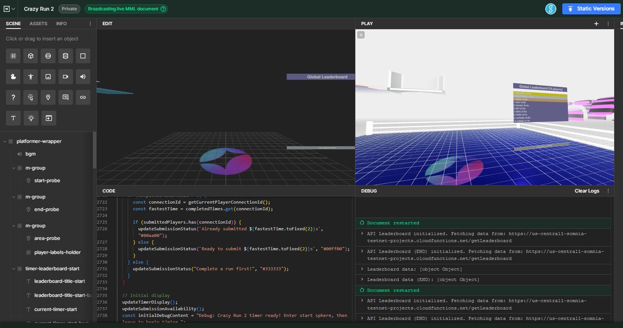The width and height of the screenshot is (623, 328).
Task: Click the Static Versions button
Action: coord(591,9)
